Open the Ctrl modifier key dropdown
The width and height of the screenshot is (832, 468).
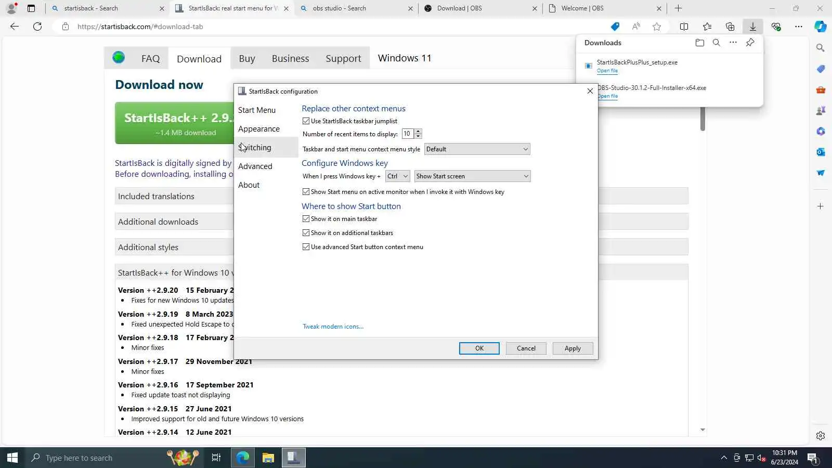point(398,176)
